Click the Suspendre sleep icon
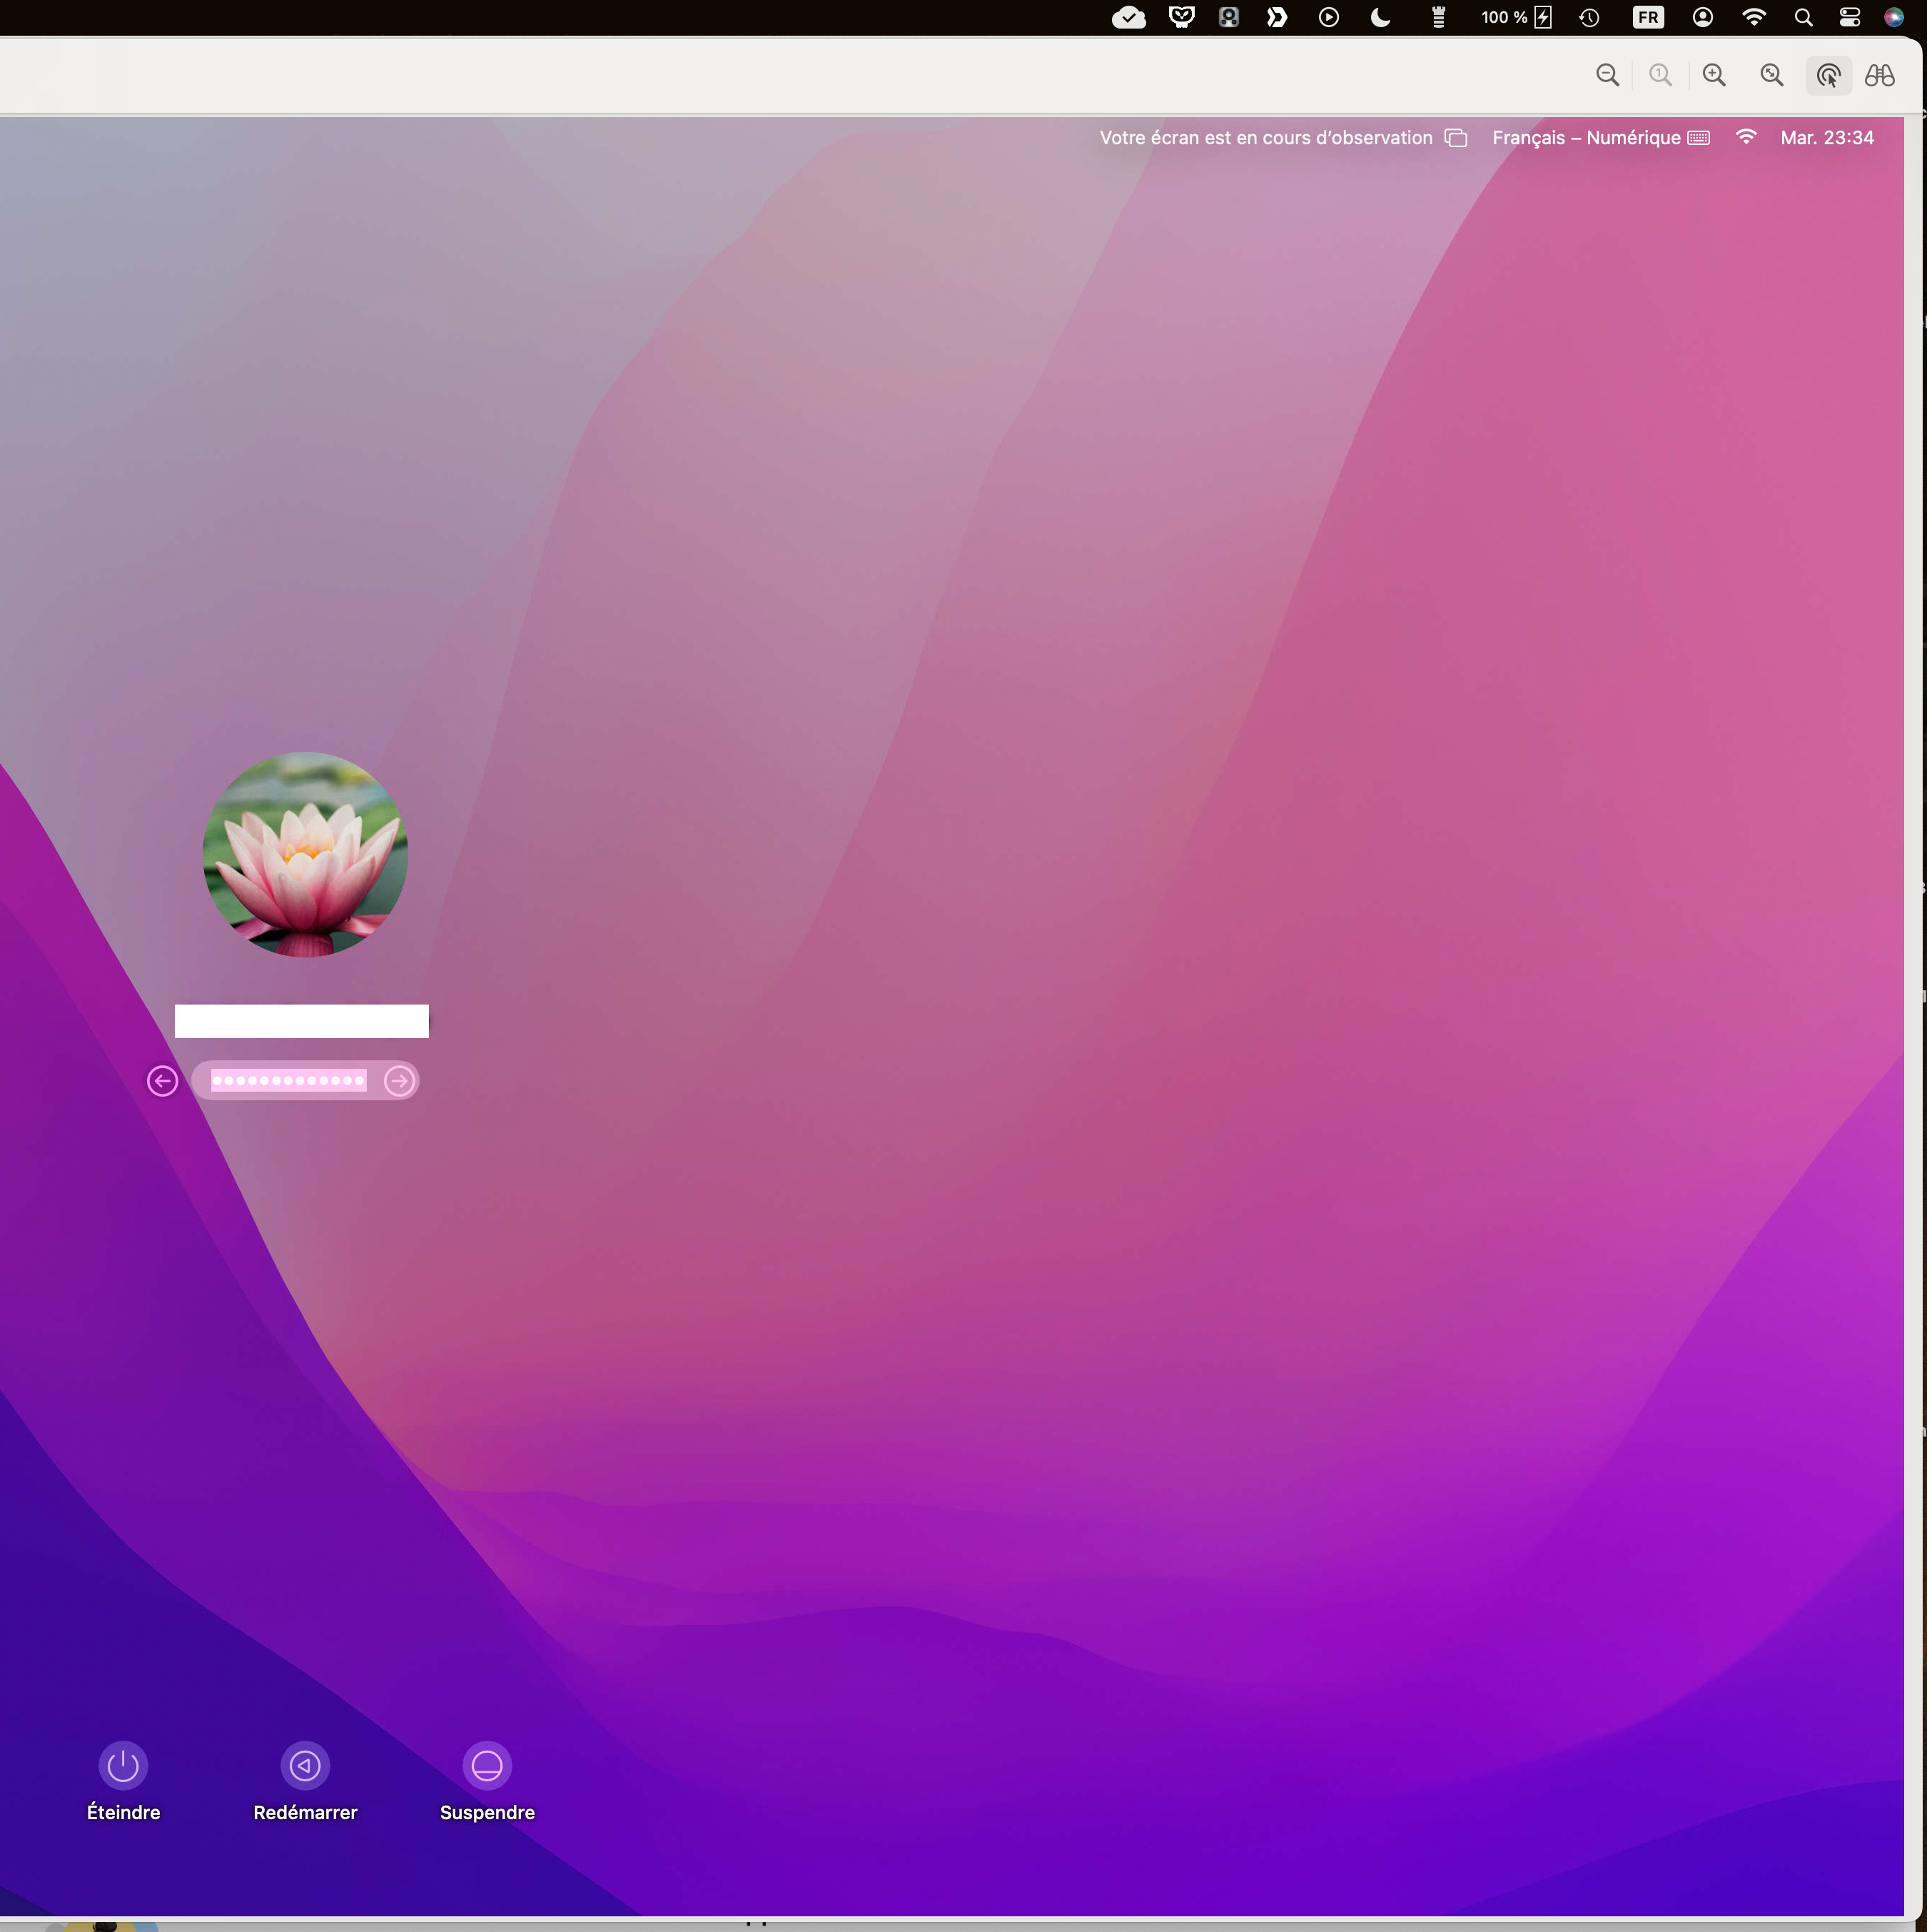The width and height of the screenshot is (1927, 1932). pyautogui.click(x=487, y=1766)
